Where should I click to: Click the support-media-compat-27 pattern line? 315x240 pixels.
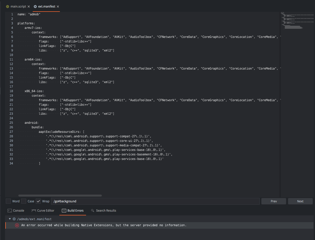pos(104,145)
